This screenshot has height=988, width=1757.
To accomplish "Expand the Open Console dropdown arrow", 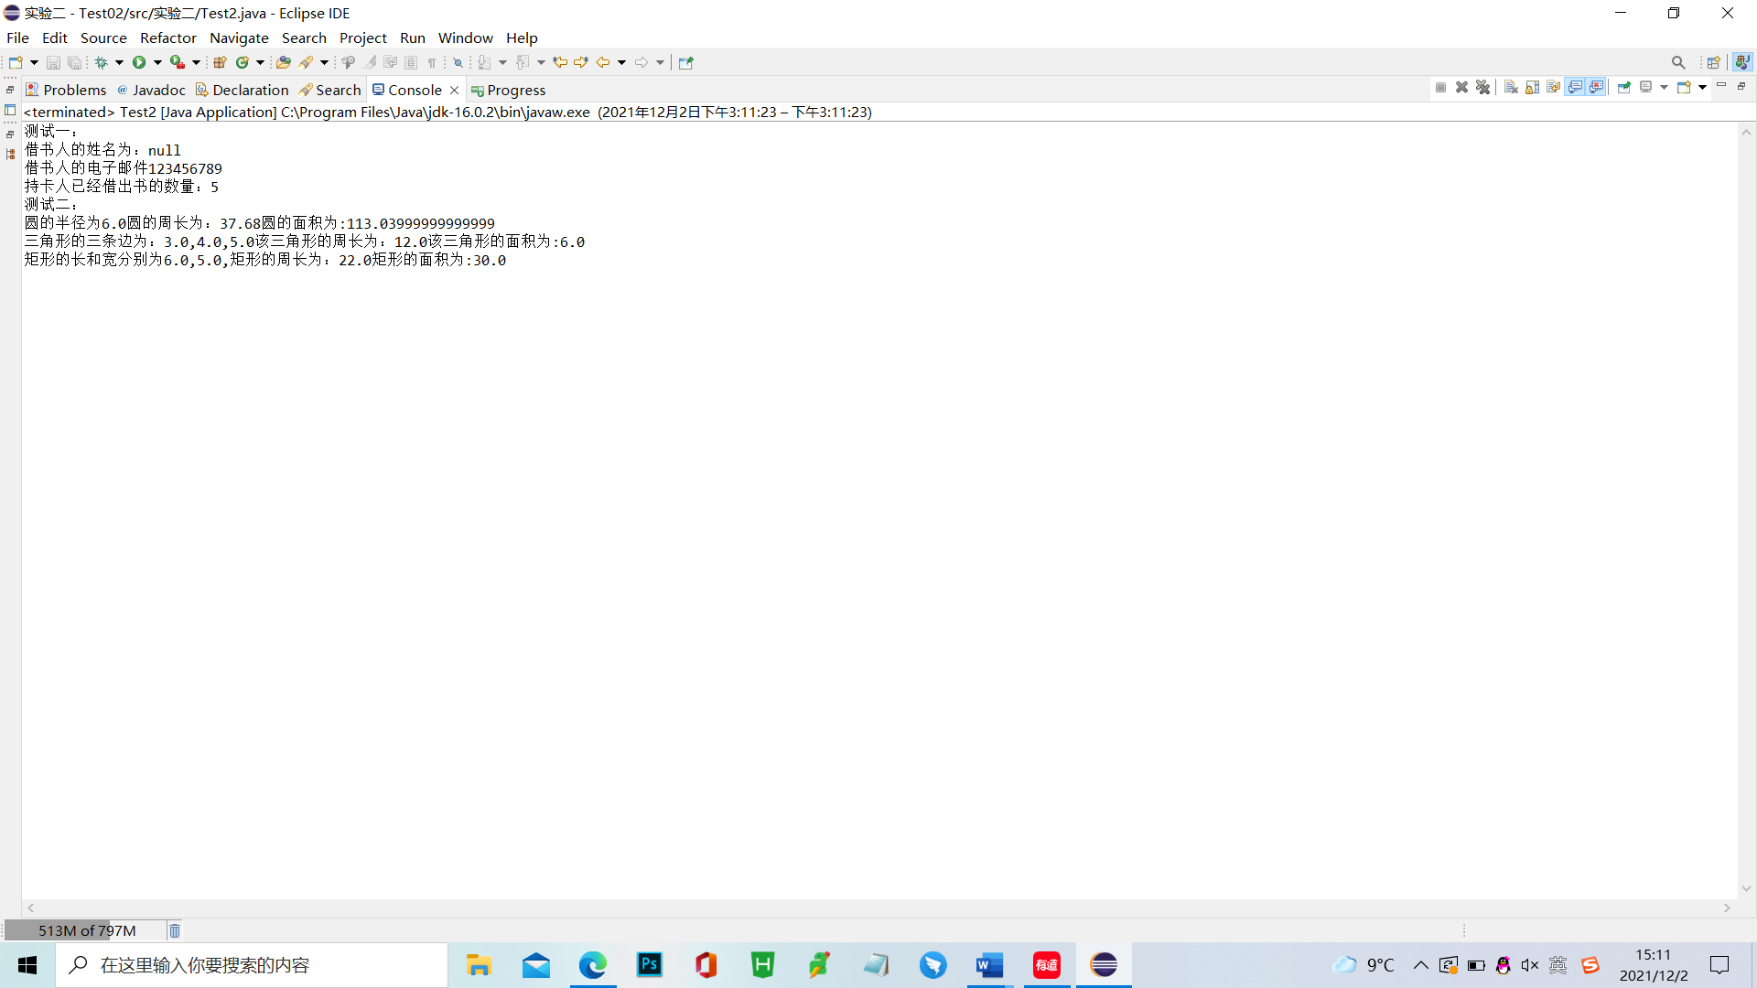I will (1702, 87).
